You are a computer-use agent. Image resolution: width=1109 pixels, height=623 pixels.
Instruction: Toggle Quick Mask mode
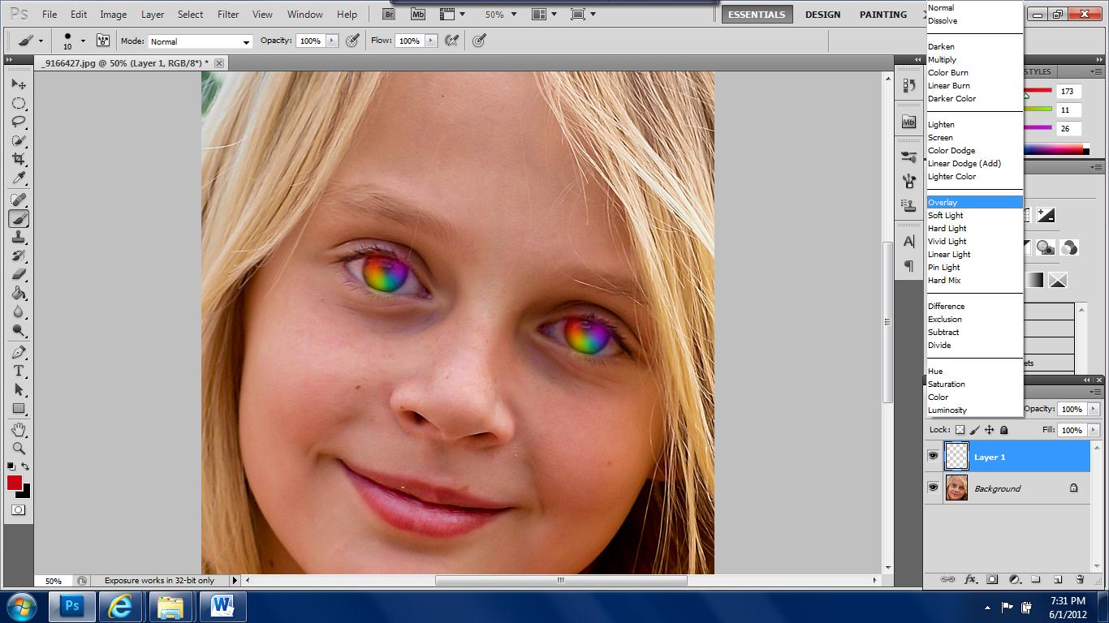tap(18, 510)
